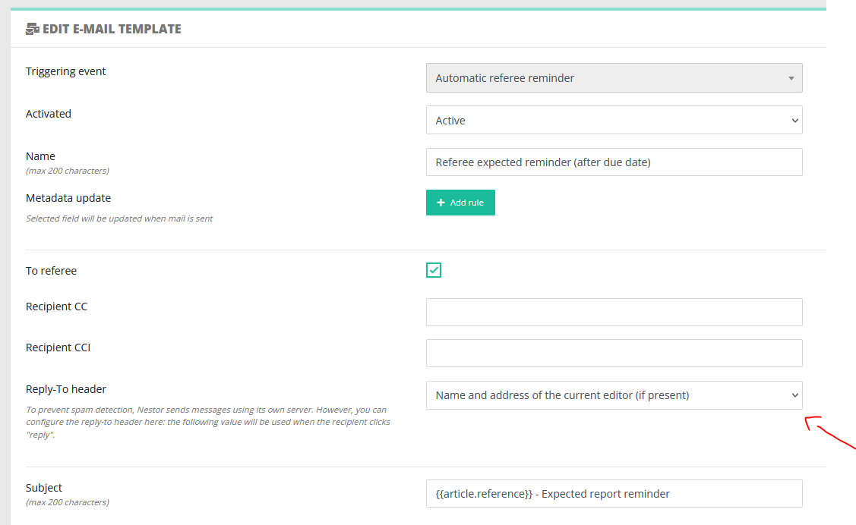The width and height of the screenshot is (856, 525).
Task: Click the envelope icon beside Edit E-mail Template
Action: (33, 30)
